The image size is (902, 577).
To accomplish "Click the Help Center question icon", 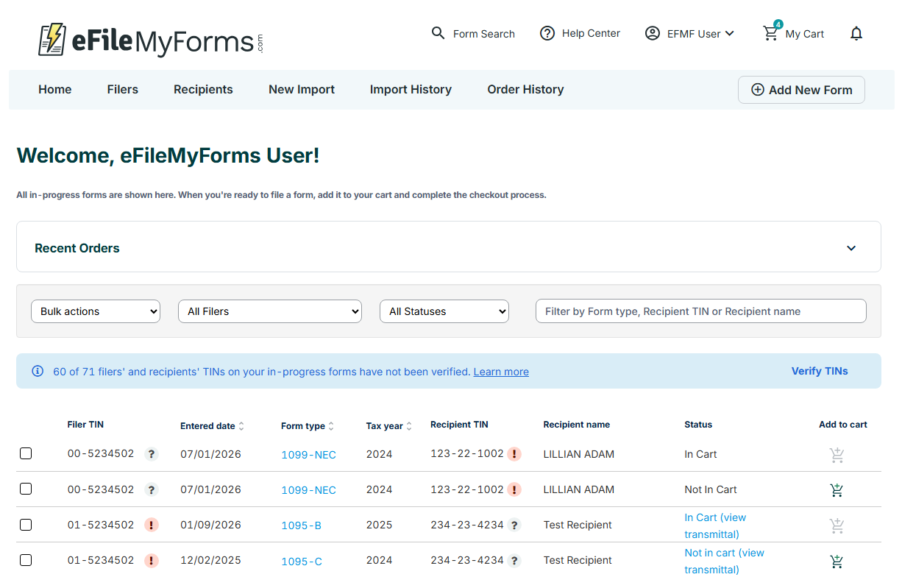I will [x=547, y=33].
